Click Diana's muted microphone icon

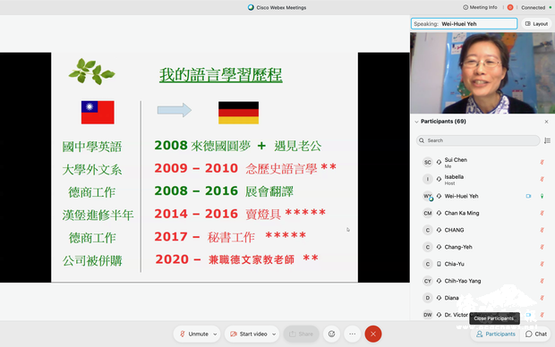pyautogui.click(x=542, y=298)
